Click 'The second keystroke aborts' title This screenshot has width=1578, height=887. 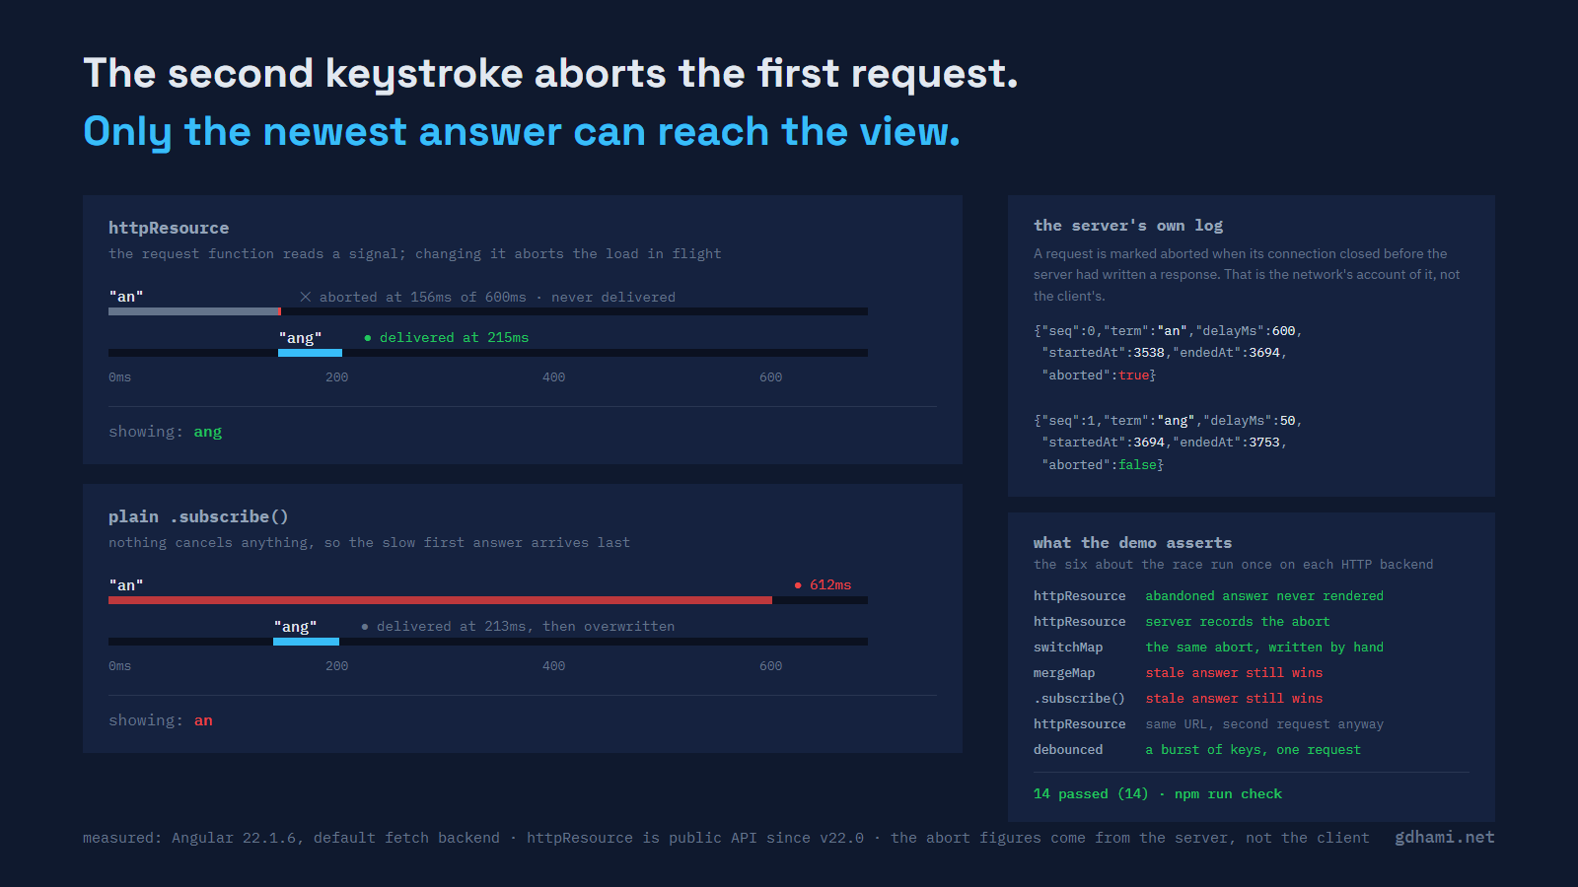tap(550, 74)
